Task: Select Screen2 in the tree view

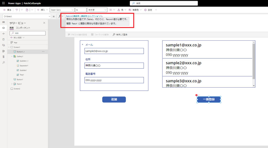Action: click(17, 89)
